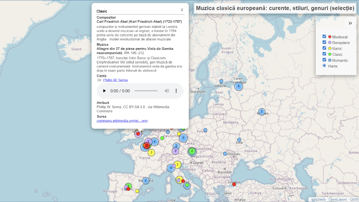Open the commons.wikimedia.org source link
359x202 pixels.
[122, 120]
